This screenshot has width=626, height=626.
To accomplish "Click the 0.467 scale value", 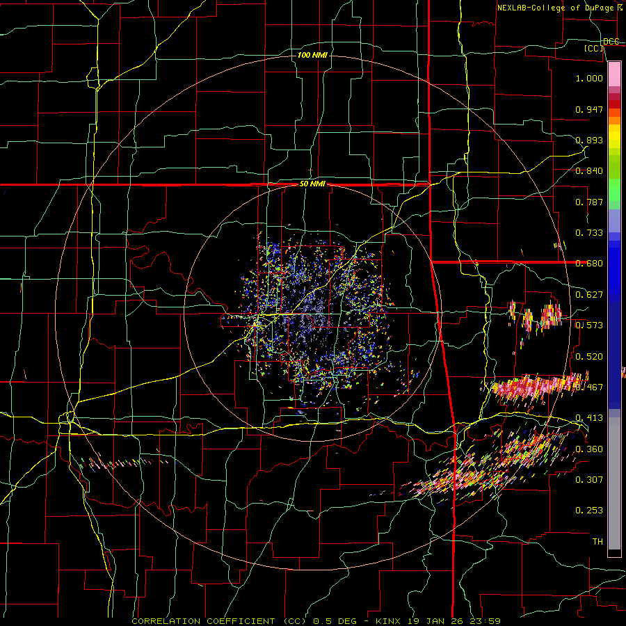I will point(589,387).
